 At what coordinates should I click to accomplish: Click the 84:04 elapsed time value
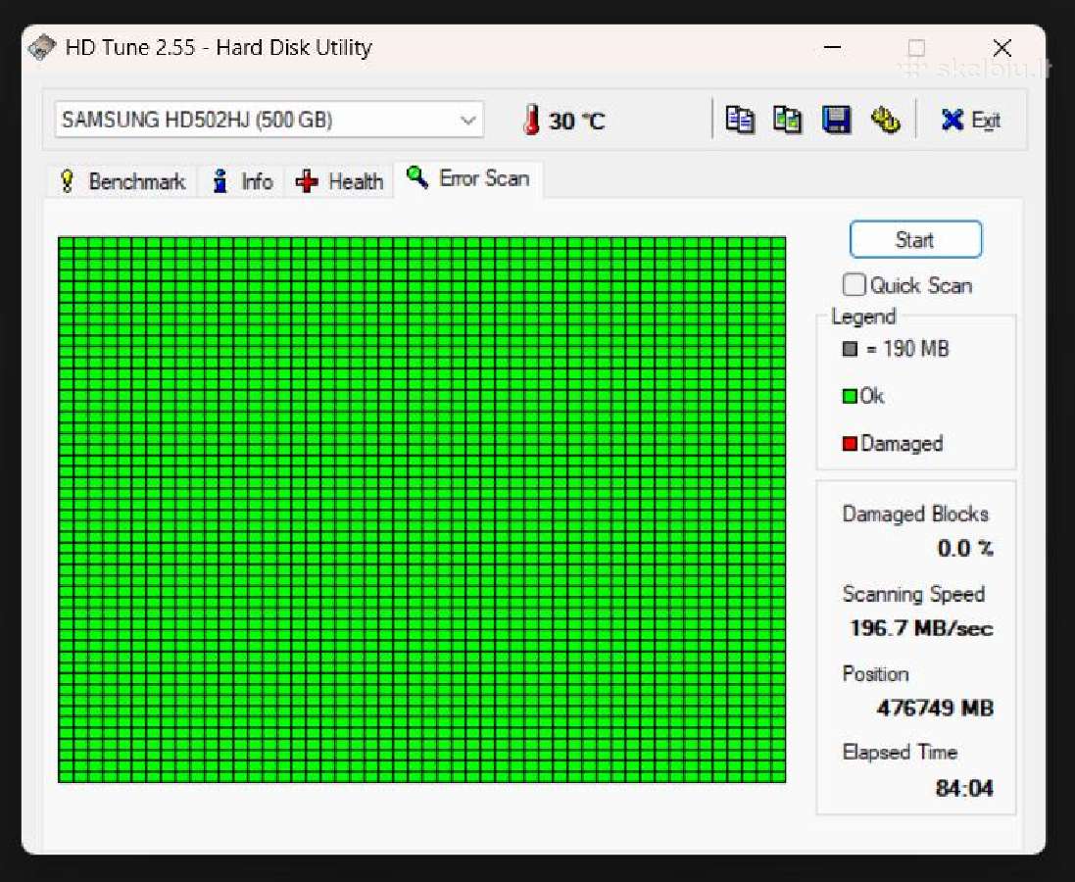[964, 788]
